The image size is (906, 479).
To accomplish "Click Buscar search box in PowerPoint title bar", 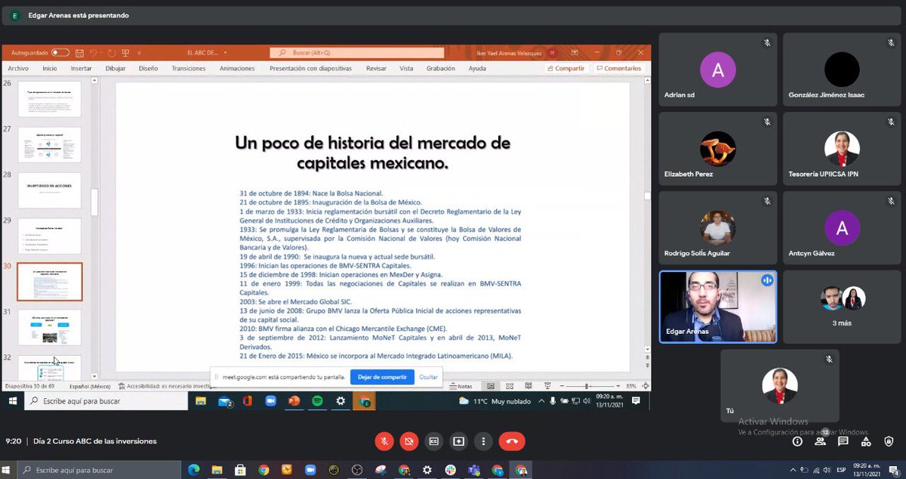I will click(x=356, y=53).
